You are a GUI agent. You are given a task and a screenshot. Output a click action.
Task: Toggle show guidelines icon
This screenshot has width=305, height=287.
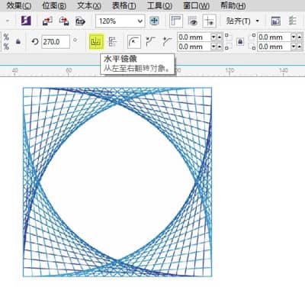coord(210,21)
